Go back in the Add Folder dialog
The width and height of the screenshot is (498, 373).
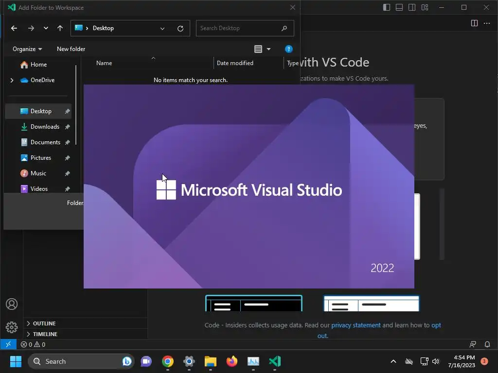click(14, 28)
